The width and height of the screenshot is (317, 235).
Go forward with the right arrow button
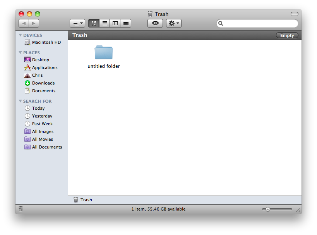coord(34,23)
